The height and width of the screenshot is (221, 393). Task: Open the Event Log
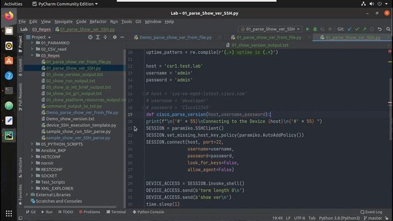click(x=371, y=212)
